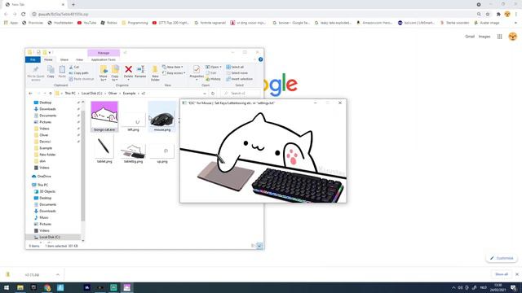Open the Davinci folder in navigation pane
Image resolution: width=522 pixels, height=293 pixels.
click(x=42, y=142)
